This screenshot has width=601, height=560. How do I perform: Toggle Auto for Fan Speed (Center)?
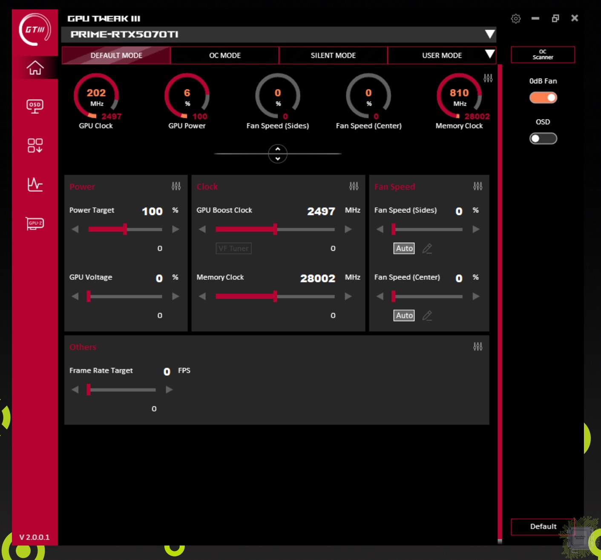(404, 316)
